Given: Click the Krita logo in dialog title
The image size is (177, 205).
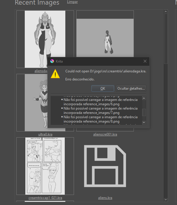Looking at the screenshot, I should 52,61.
